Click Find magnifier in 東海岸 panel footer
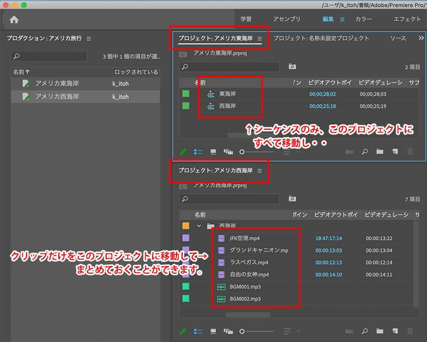The width and height of the screenshot is (427, 342). coord(365,151)
